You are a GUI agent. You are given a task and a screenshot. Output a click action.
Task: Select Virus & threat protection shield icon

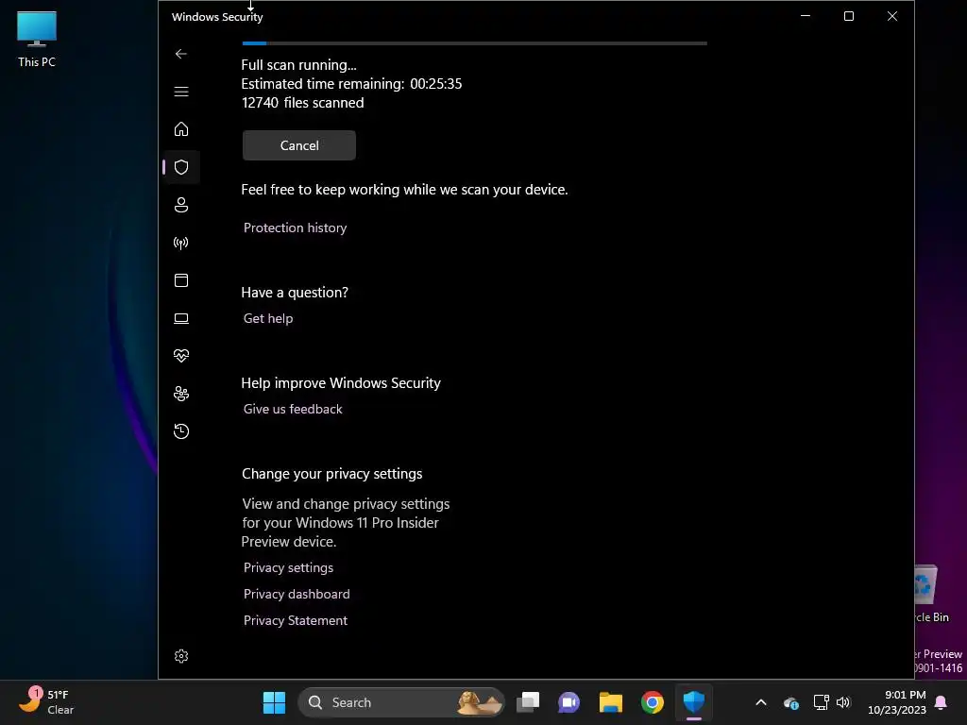click(180, 167)
